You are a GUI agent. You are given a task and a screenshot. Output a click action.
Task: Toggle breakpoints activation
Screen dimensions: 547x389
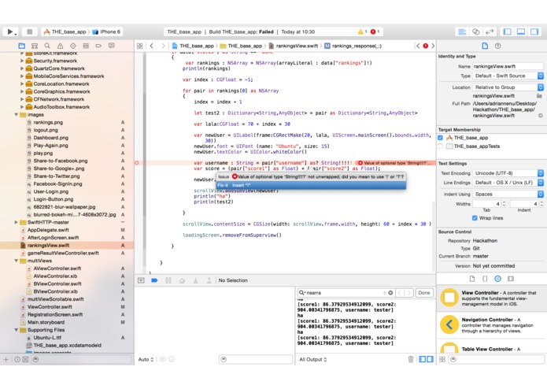(x=154, y=280)
